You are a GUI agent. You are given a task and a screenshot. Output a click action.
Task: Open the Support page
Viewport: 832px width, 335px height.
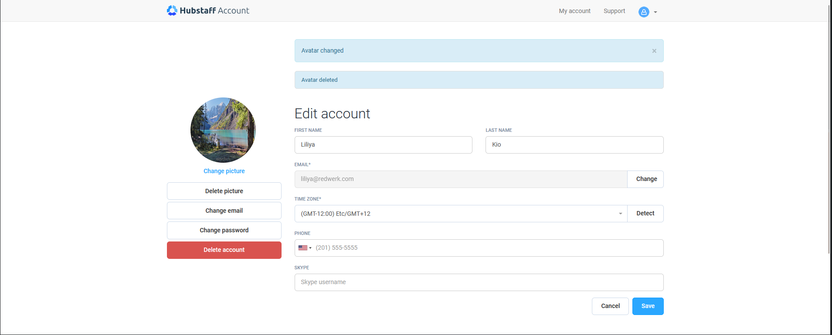pyautogui.click(x=614, y=11)
